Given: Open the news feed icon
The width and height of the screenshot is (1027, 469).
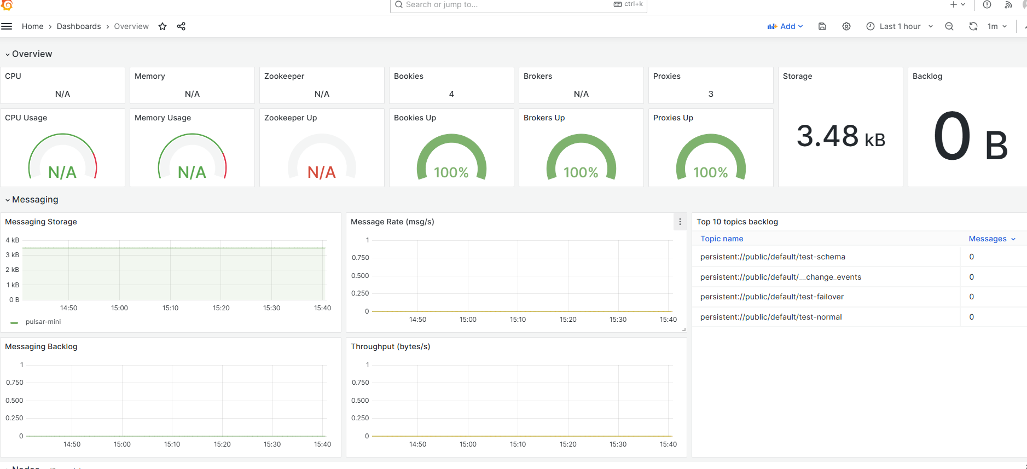Looking at the screenshot, I should pos(1008,4).
